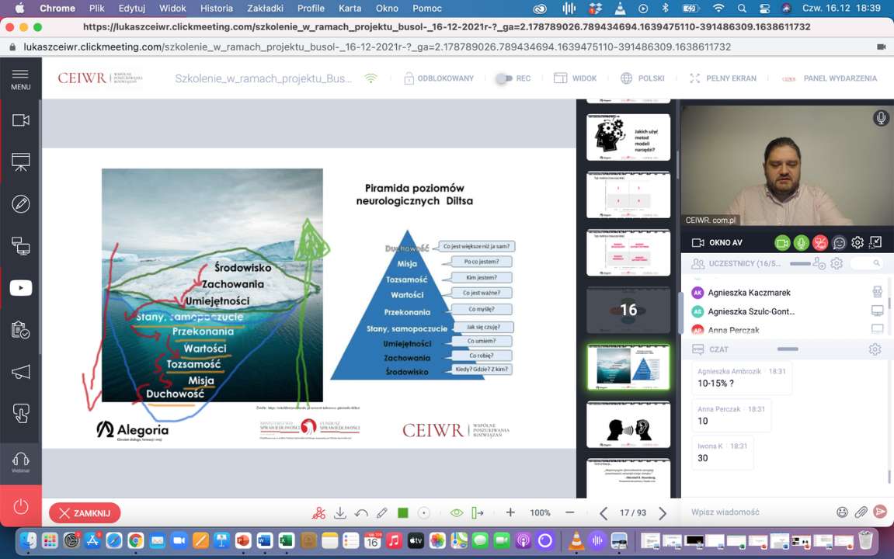Open the YouTube tool in left sidebar
The height and width of the screenshot is (559, 894).
(21, 287)
